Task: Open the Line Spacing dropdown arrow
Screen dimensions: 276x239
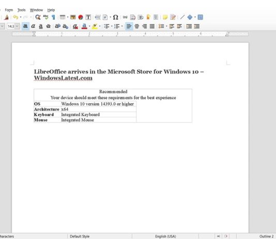Action: tap(166, 26)
